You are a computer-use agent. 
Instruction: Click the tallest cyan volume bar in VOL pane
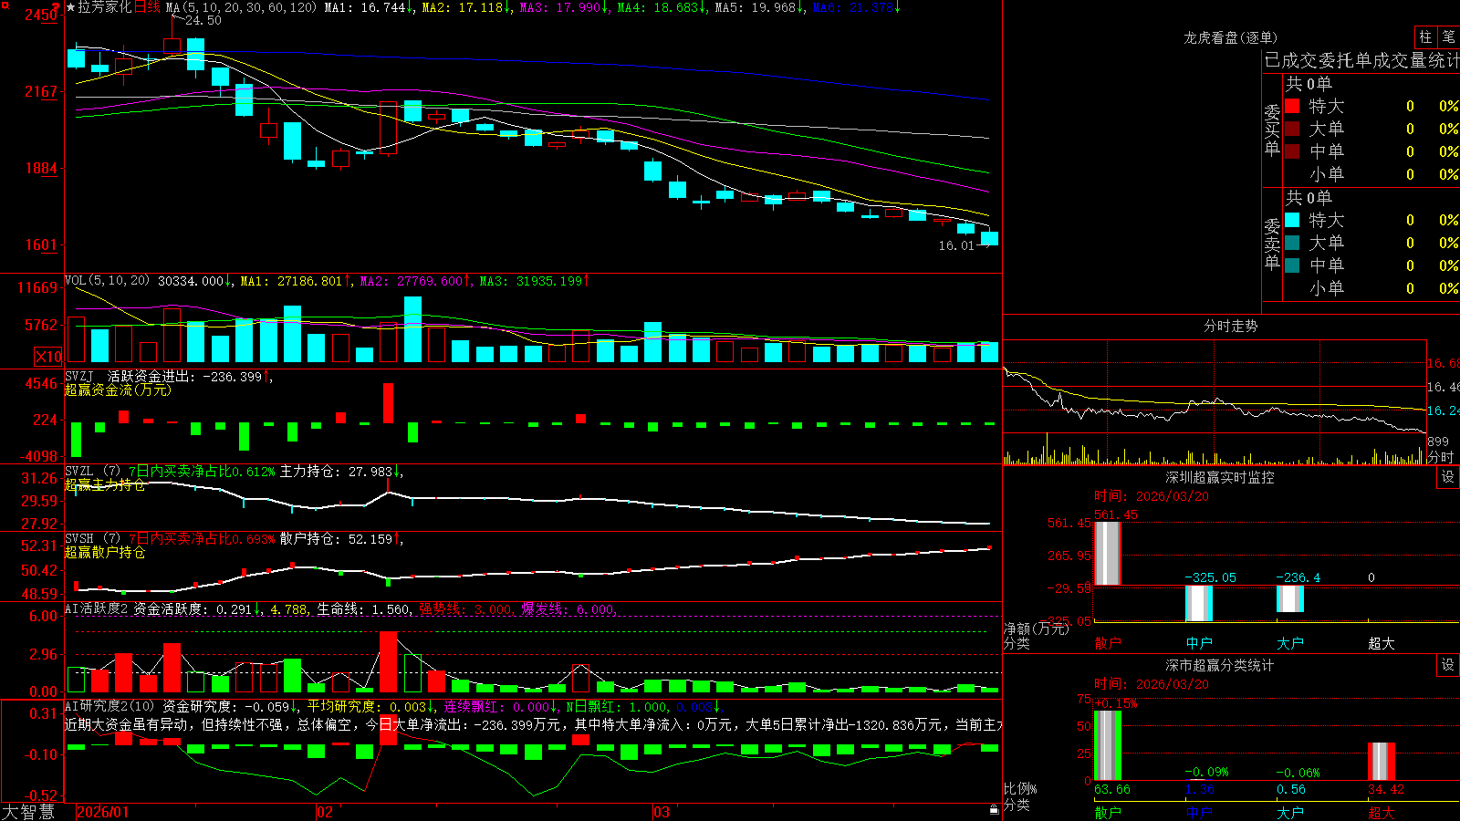coord(412,329)
